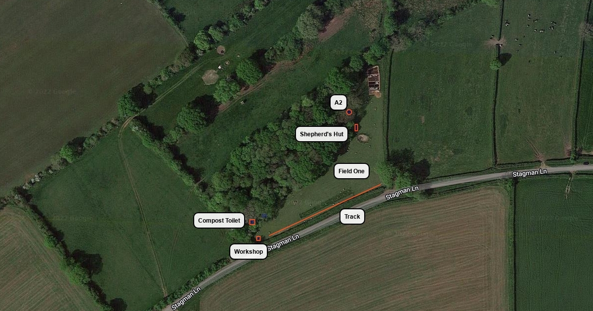Click the livestock herd in top-right field
The width and height of the screenshot is (593, 311).
(538, 24)
